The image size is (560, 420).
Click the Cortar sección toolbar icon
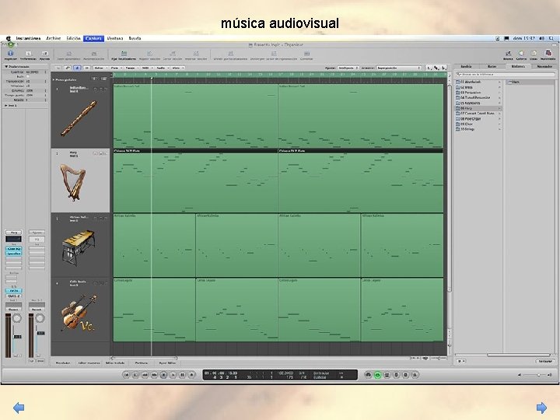[x=173, y=54]
